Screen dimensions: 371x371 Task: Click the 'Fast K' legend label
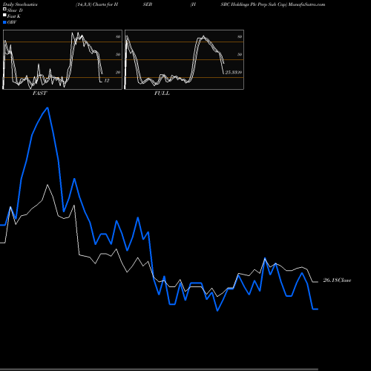14,16
